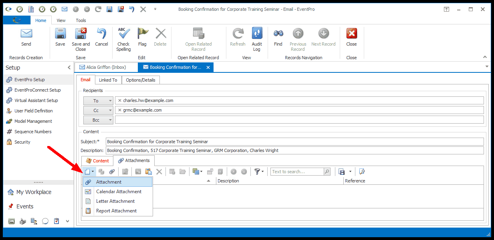Viewport: 494px width, 240px height.
Task: Open the New attachment dropdown arrow
Action: 93,172
